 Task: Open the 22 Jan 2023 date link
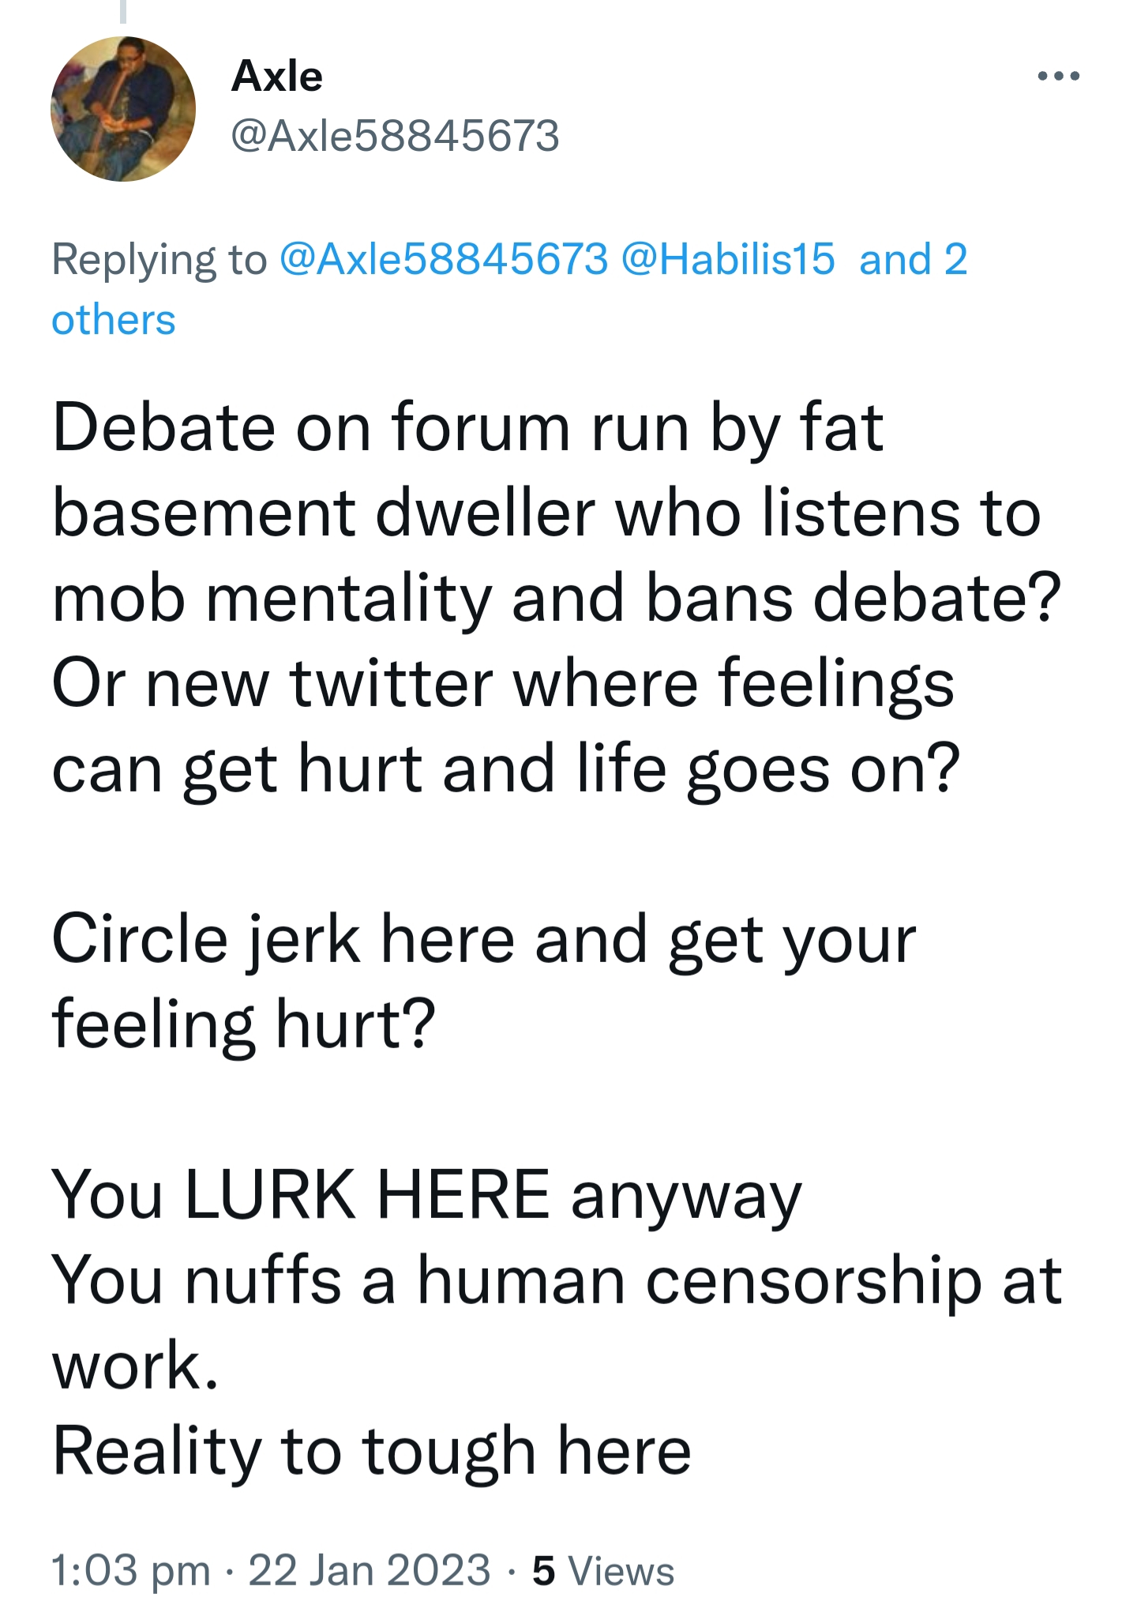point(370,1569)
